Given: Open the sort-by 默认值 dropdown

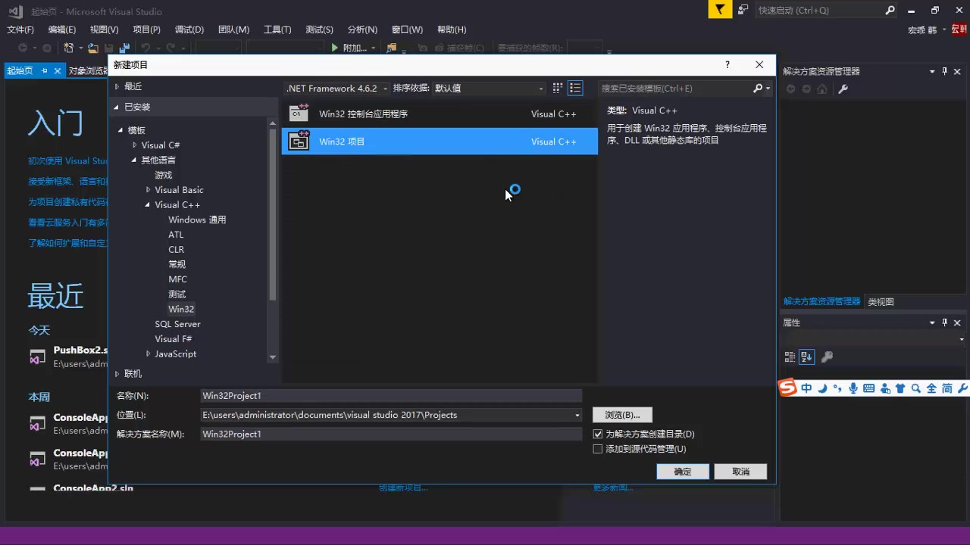Looking at the screenshot, I should click(489, 89).
